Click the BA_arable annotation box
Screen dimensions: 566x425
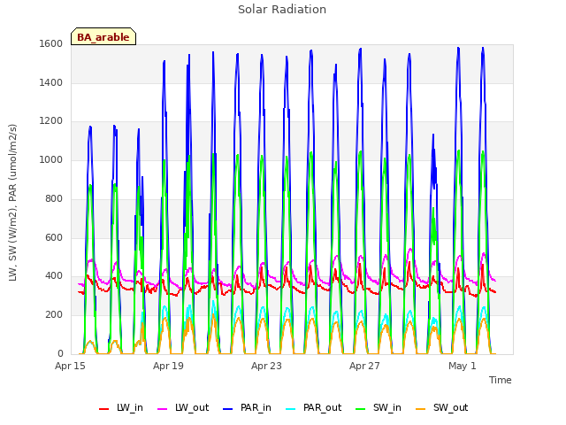[x=103, y=36]
